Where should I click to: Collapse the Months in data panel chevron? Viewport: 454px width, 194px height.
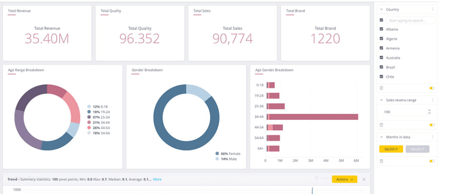381,137
